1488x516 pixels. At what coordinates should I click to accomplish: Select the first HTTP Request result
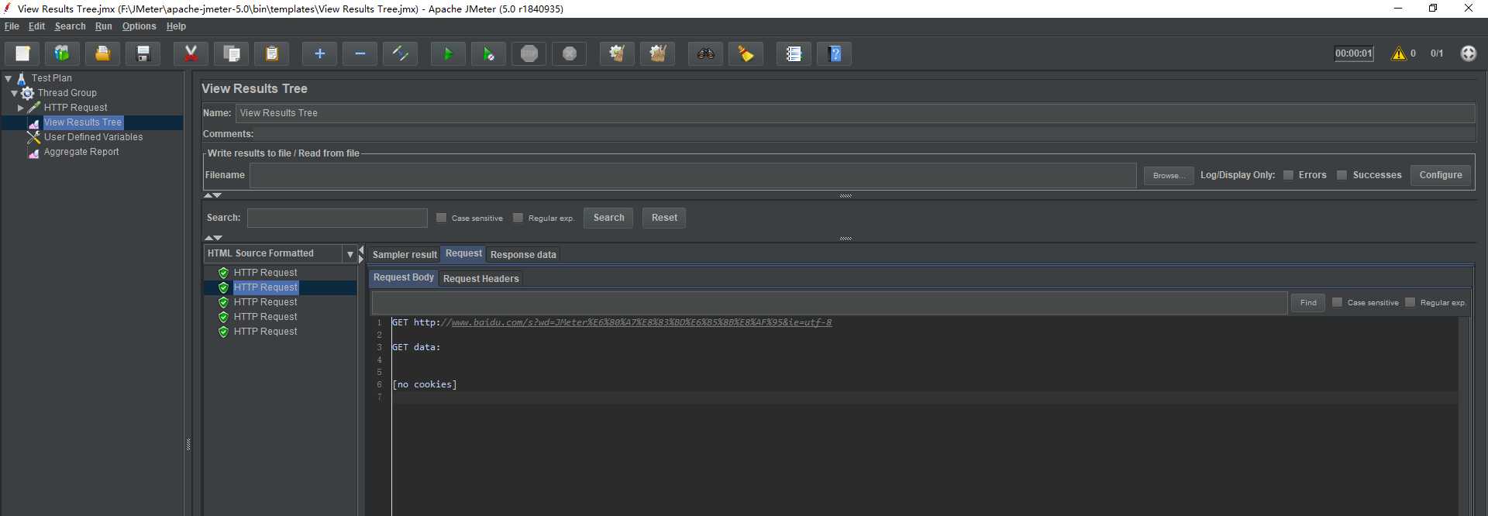click(265, 273)
